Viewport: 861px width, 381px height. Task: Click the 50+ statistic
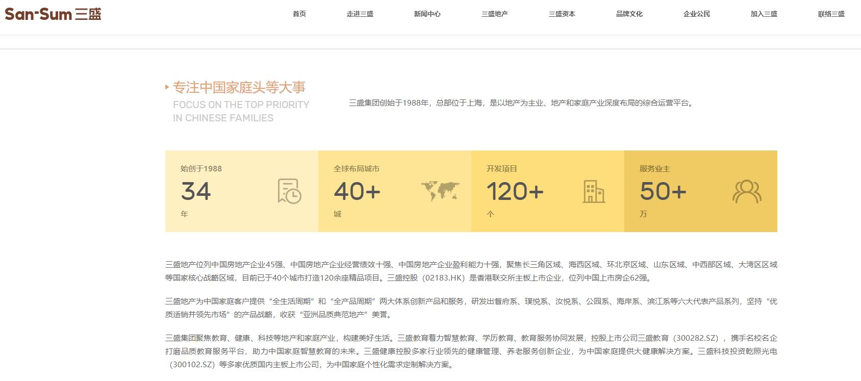663,191
